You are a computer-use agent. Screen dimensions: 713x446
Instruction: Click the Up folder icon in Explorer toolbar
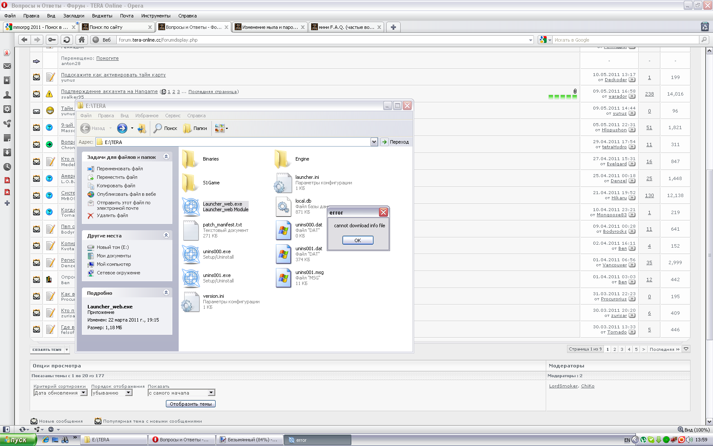click(x=142, y=128)
